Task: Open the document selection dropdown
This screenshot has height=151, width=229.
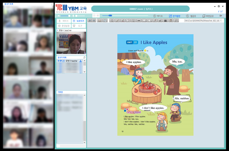Action: (203, 21)
